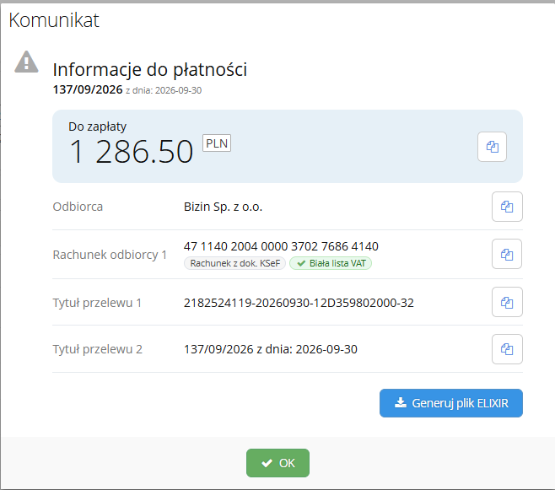Copy the amount 1 286.50 to clipboard
The height and width of the screenshot is (490, 555).
(492, 147)
